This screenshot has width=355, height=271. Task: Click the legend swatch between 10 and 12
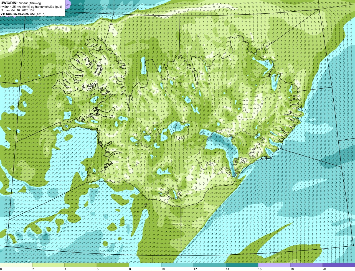pos(177,265)
